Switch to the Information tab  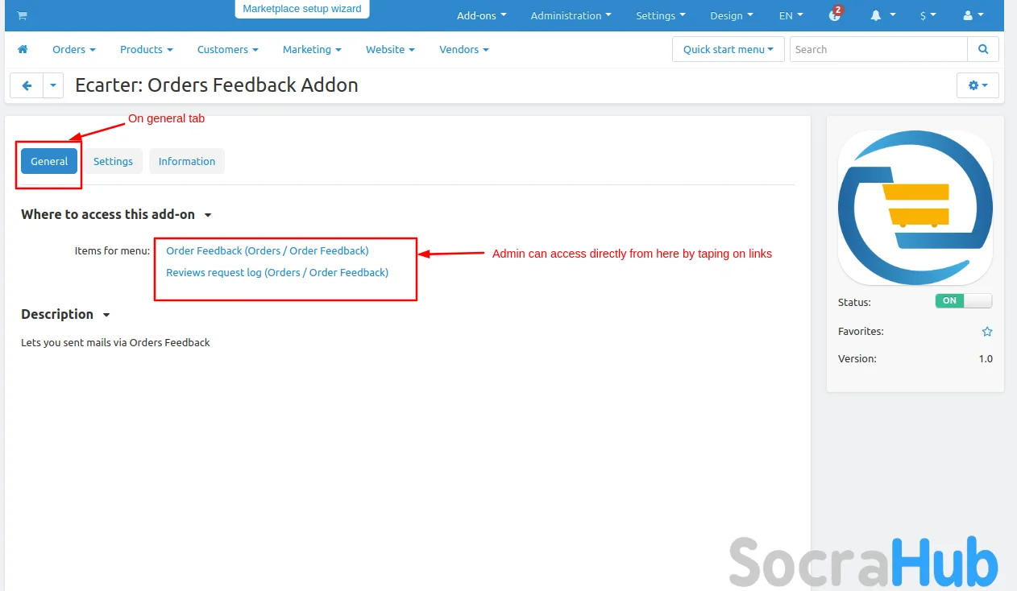(x=187, y=161)
